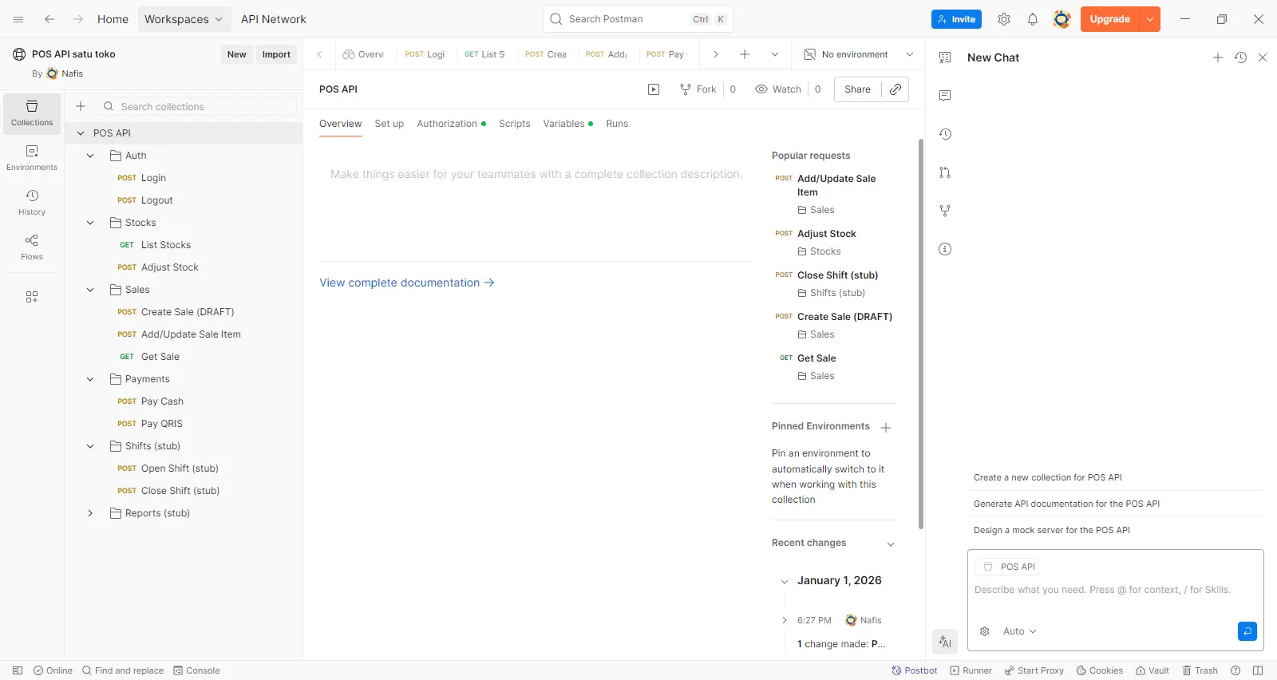Open configure workspace sidebar grid icon
Screen dimensions: 1277x680
pos(32,297)
